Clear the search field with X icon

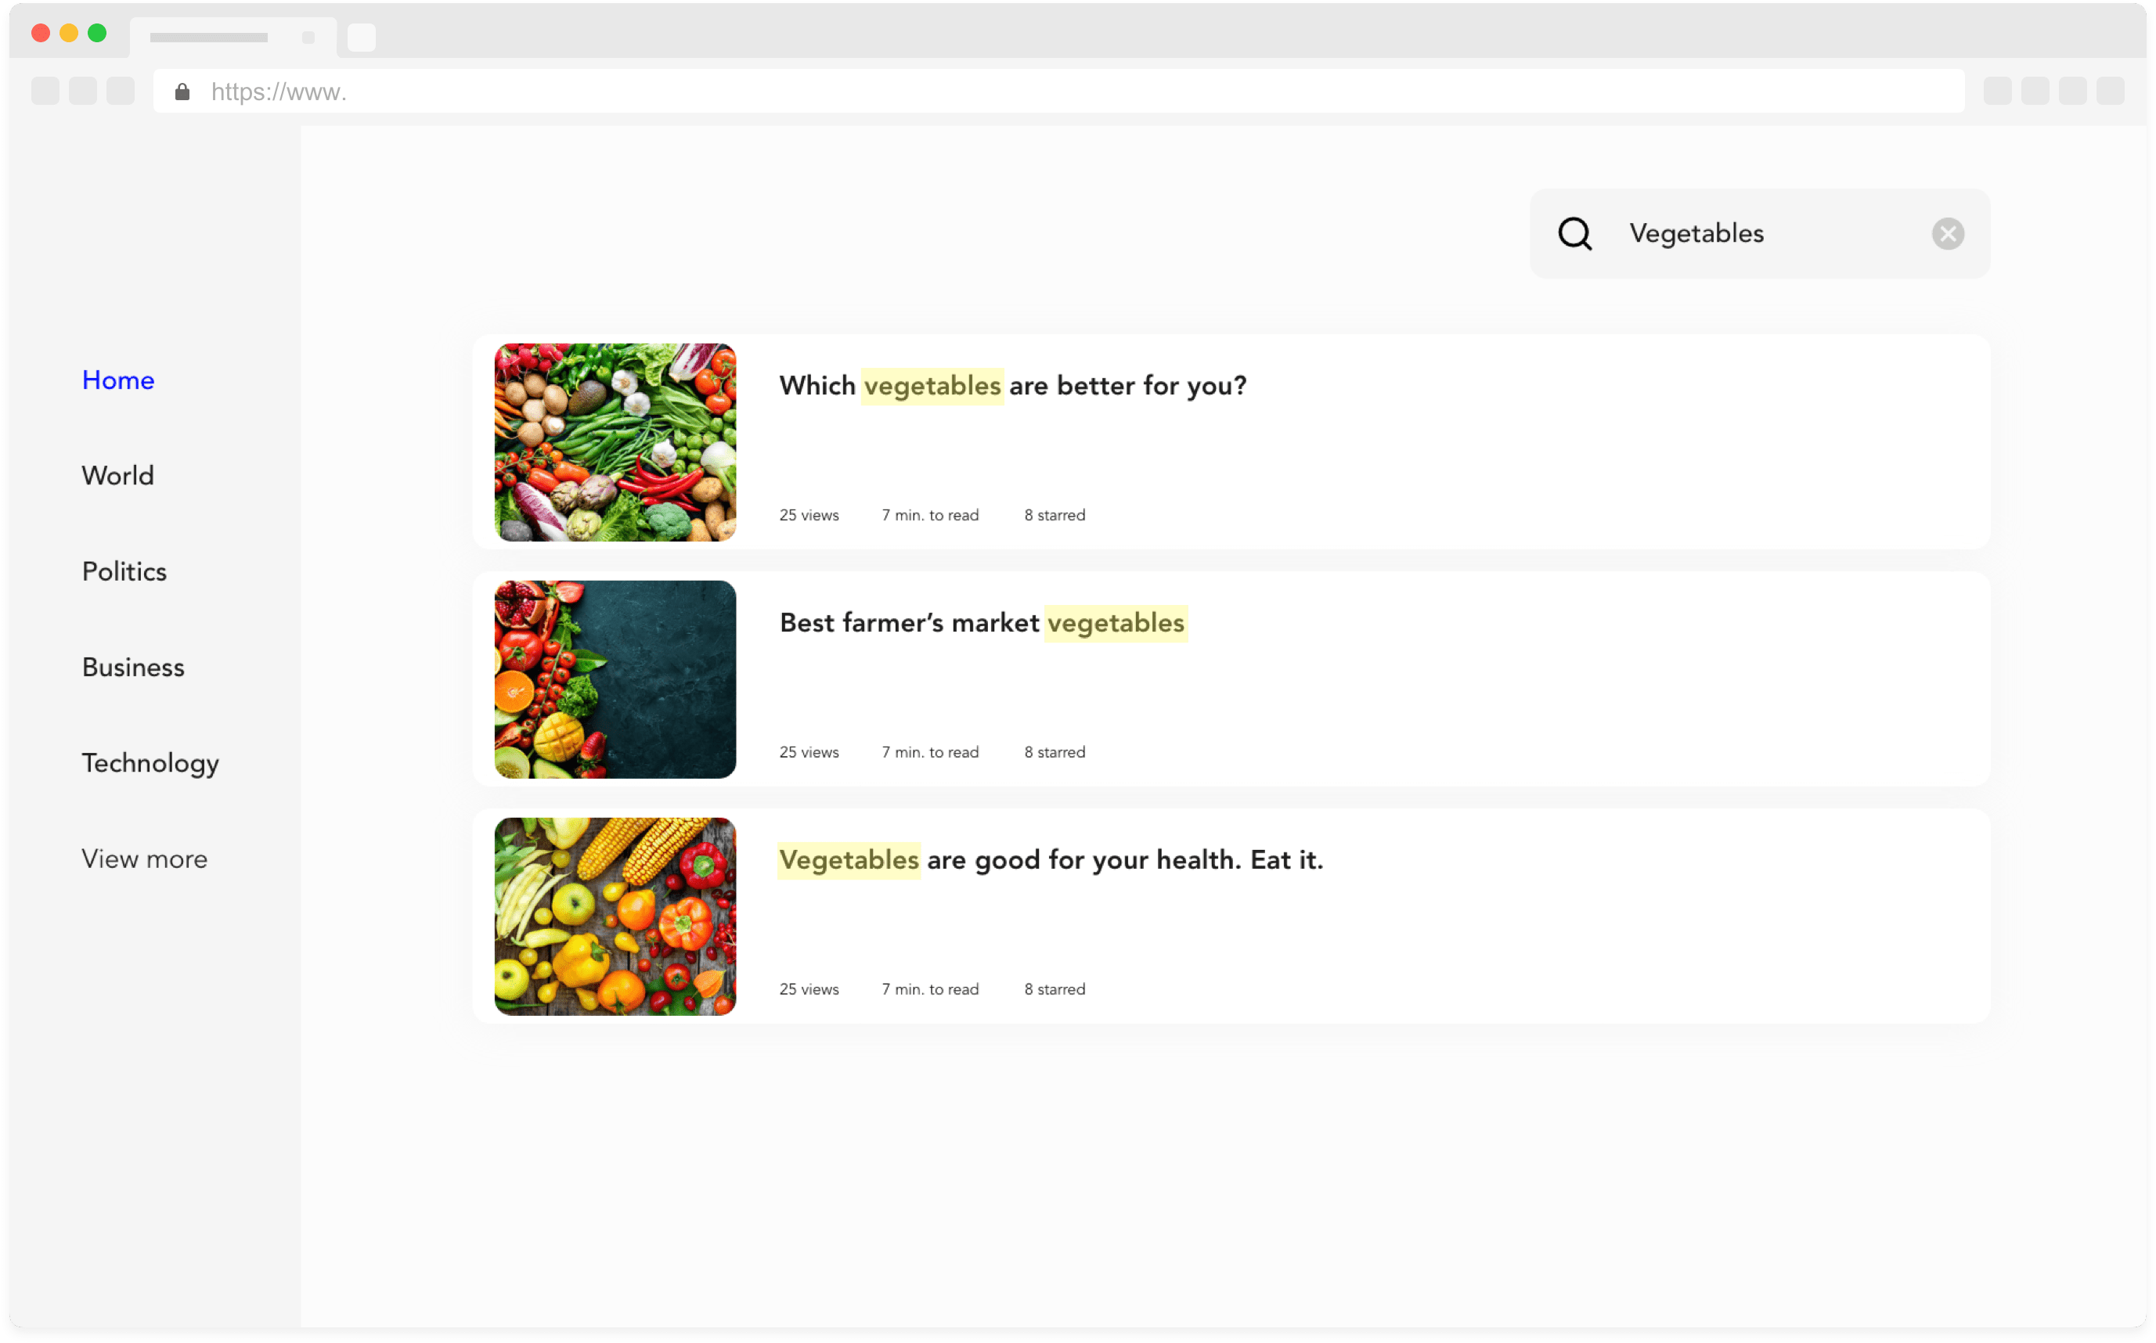click(x=1947, y=234)
